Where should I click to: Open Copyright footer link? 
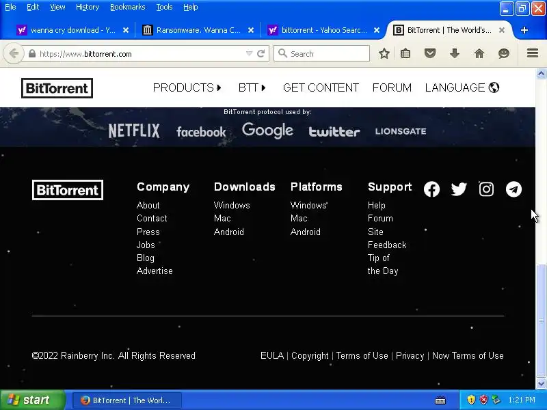(x=310, y=355)
